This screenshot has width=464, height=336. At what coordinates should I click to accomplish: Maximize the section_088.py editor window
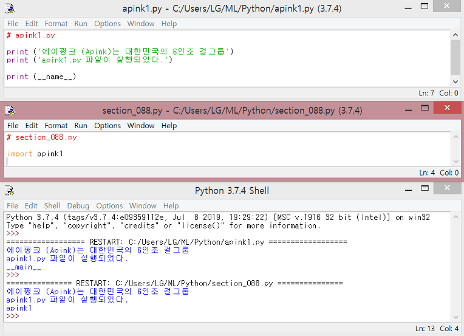coord(425,108)
